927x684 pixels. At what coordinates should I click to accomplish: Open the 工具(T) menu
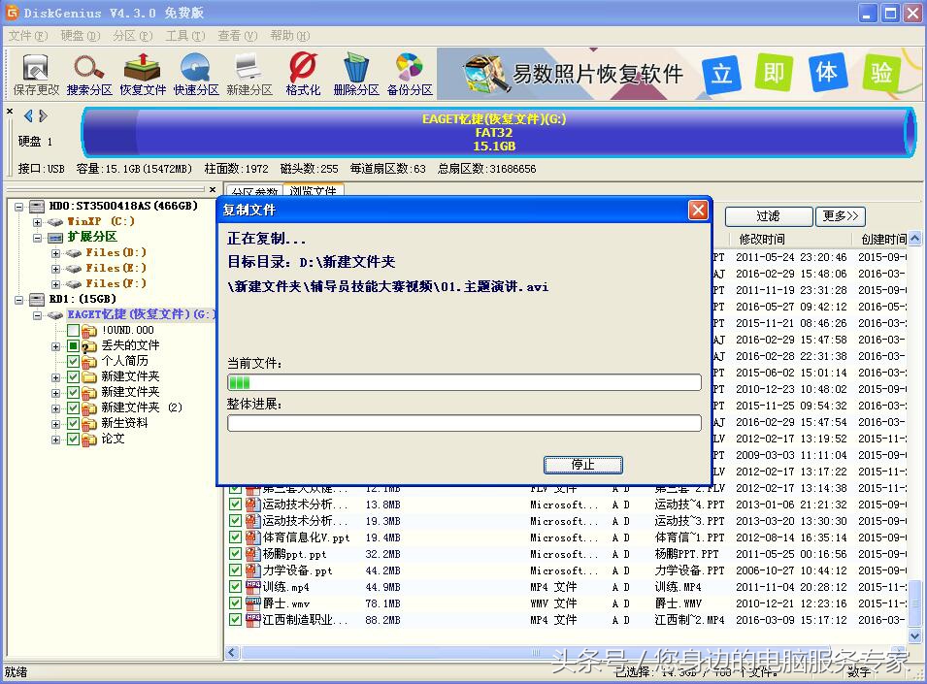tap(185, 36)
